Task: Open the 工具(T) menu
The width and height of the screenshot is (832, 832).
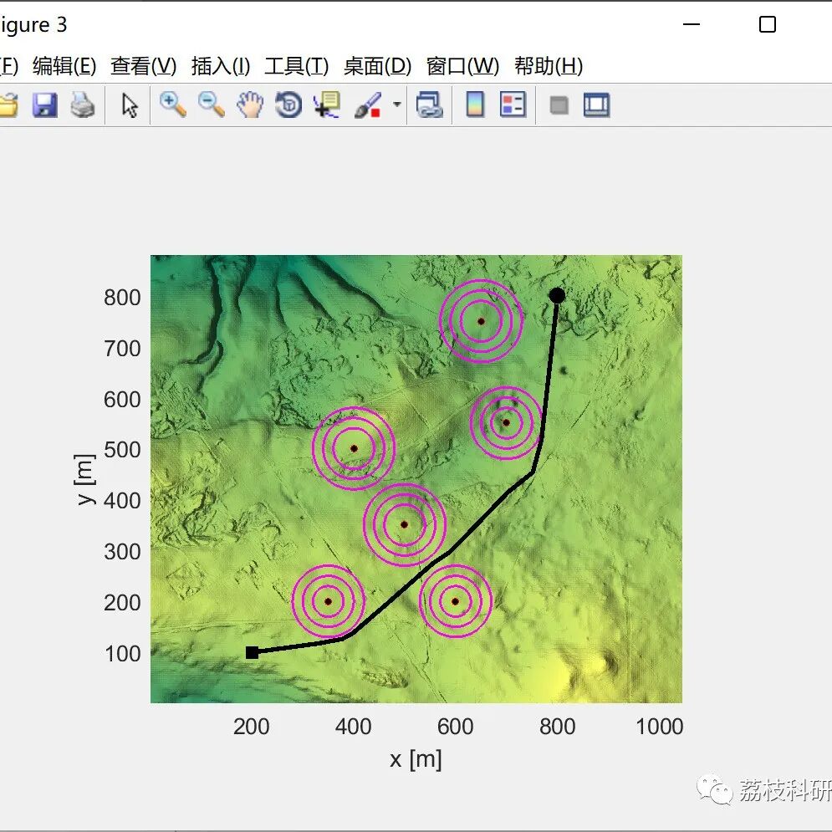Action: click(x=296, y=66)
